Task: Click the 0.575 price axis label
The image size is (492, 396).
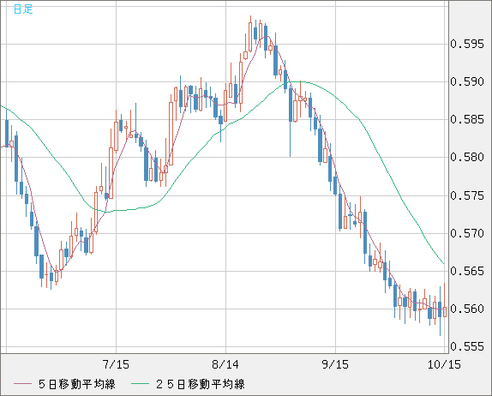Action: pos(467,195)
